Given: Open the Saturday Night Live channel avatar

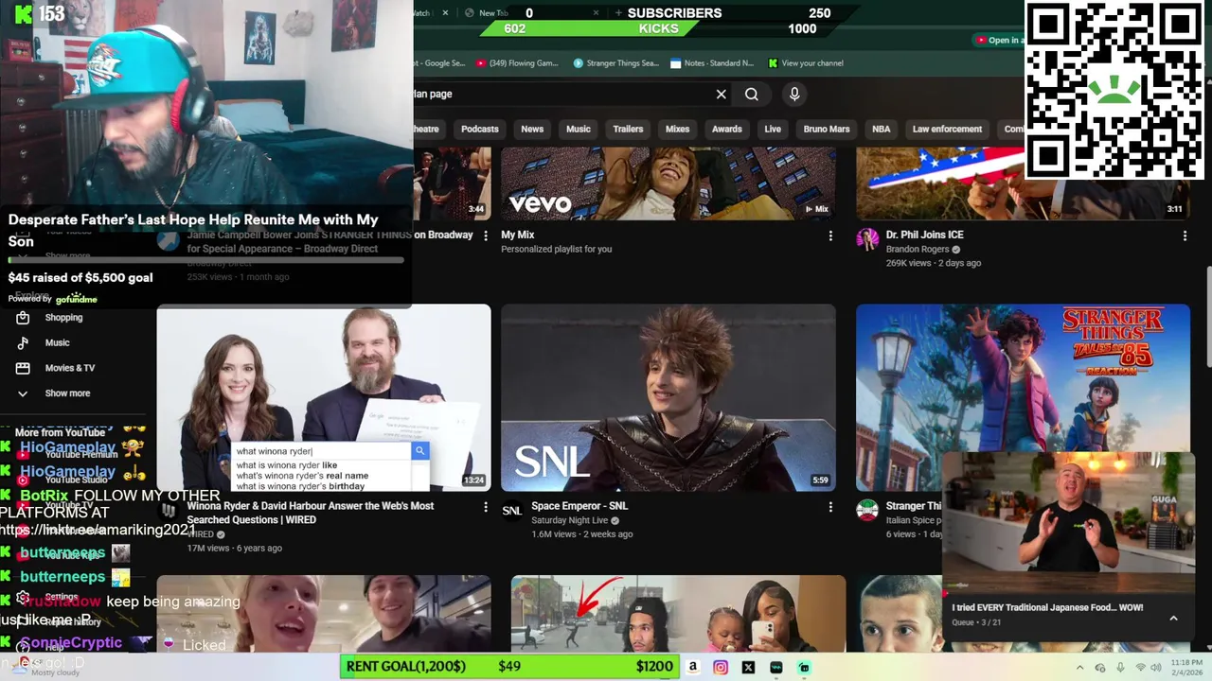Looking at the screenshot, I should click(x=512, y=511).
